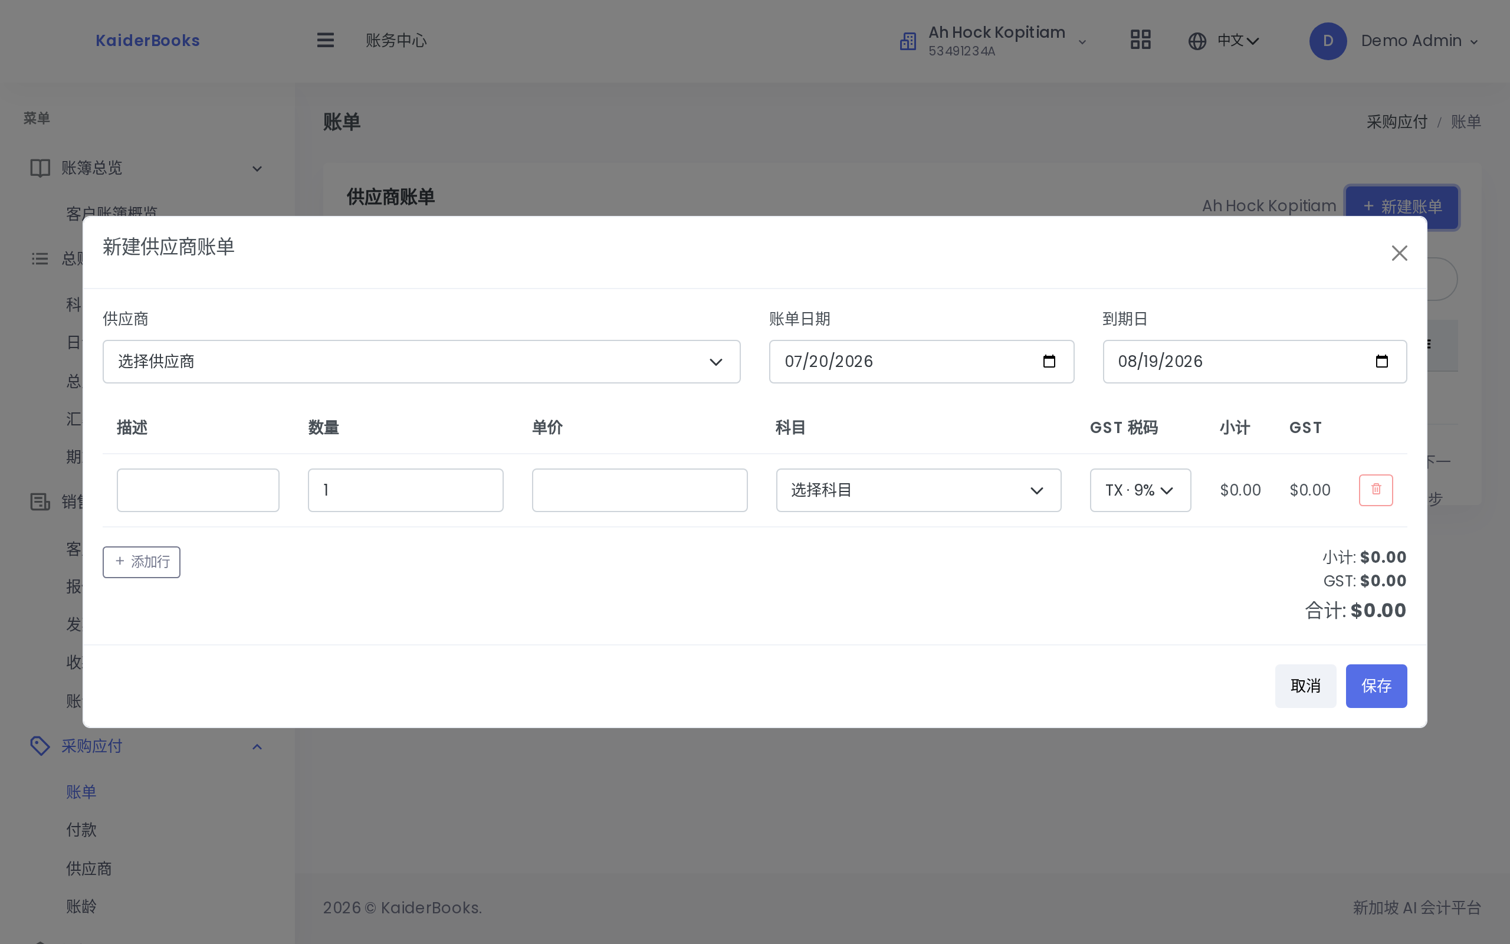Open the apps grid icon

click(1140, 41)
